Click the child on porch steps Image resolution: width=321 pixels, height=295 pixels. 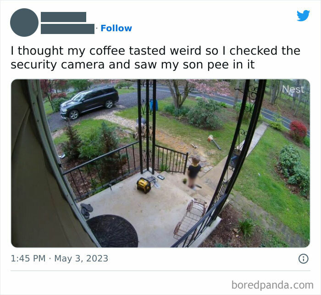coord(194,172)
